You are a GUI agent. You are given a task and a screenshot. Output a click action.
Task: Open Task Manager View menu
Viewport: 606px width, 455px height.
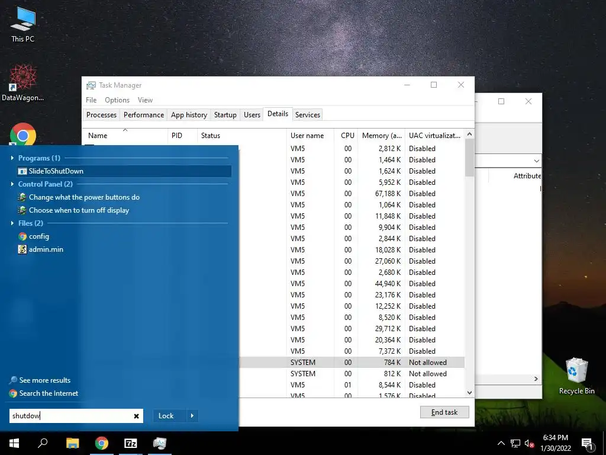tap(145, 100)
